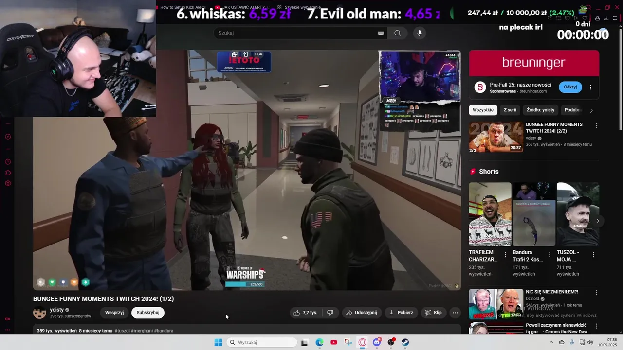Click the Klip clip button
623x350 pixels.
click(433, 313)
